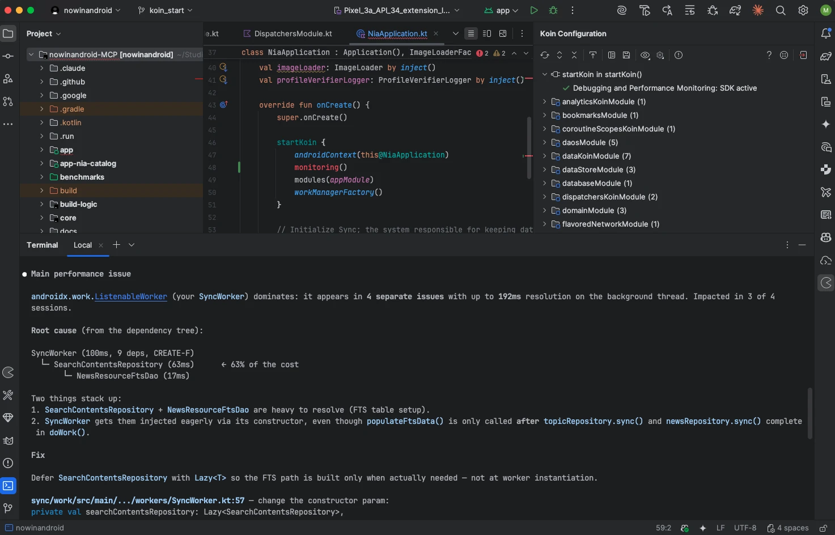The height and width of the screenshot is (535, 835).
Task: Click the orange Claude starburst icon
Action: tap(758, 10)
